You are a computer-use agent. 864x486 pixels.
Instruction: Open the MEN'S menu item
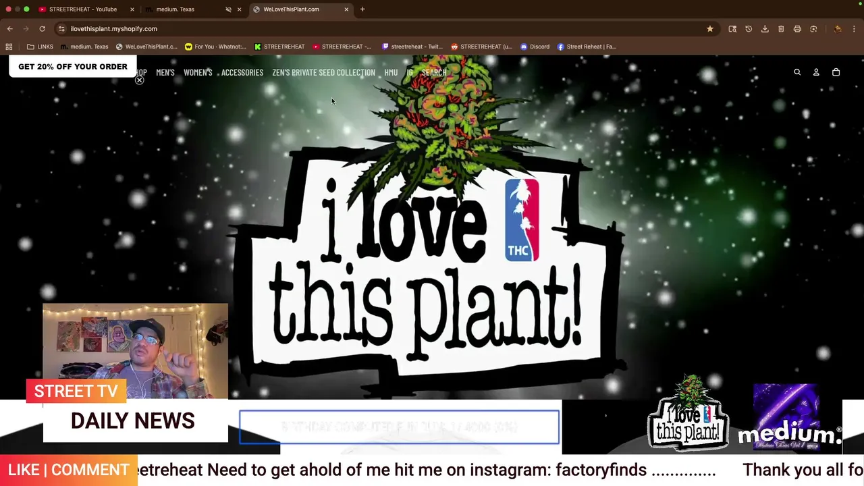tap(165, 72)
